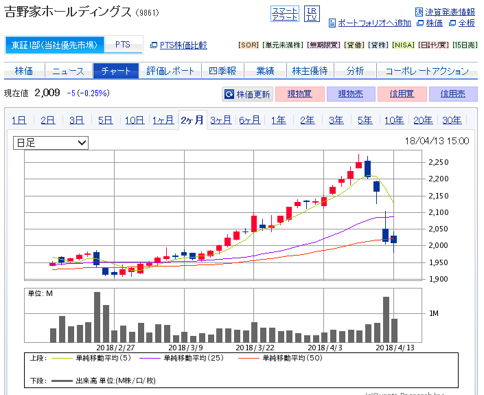Open the 日足 chart interval dropdown
Image resolution: width=484 pixels, height=395 pixels.
(x=51, y=143)
